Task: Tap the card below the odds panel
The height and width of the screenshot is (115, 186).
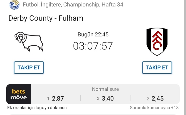Action: point(93,114)
